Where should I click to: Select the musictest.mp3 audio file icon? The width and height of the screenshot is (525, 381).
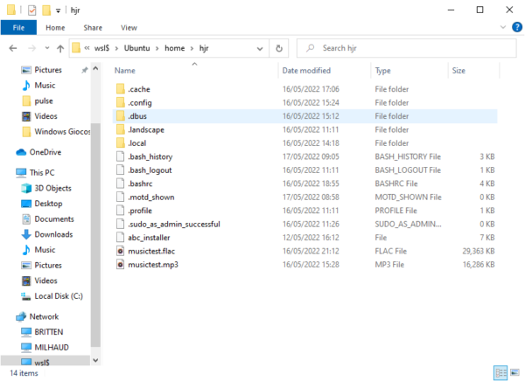click(121, 265)
